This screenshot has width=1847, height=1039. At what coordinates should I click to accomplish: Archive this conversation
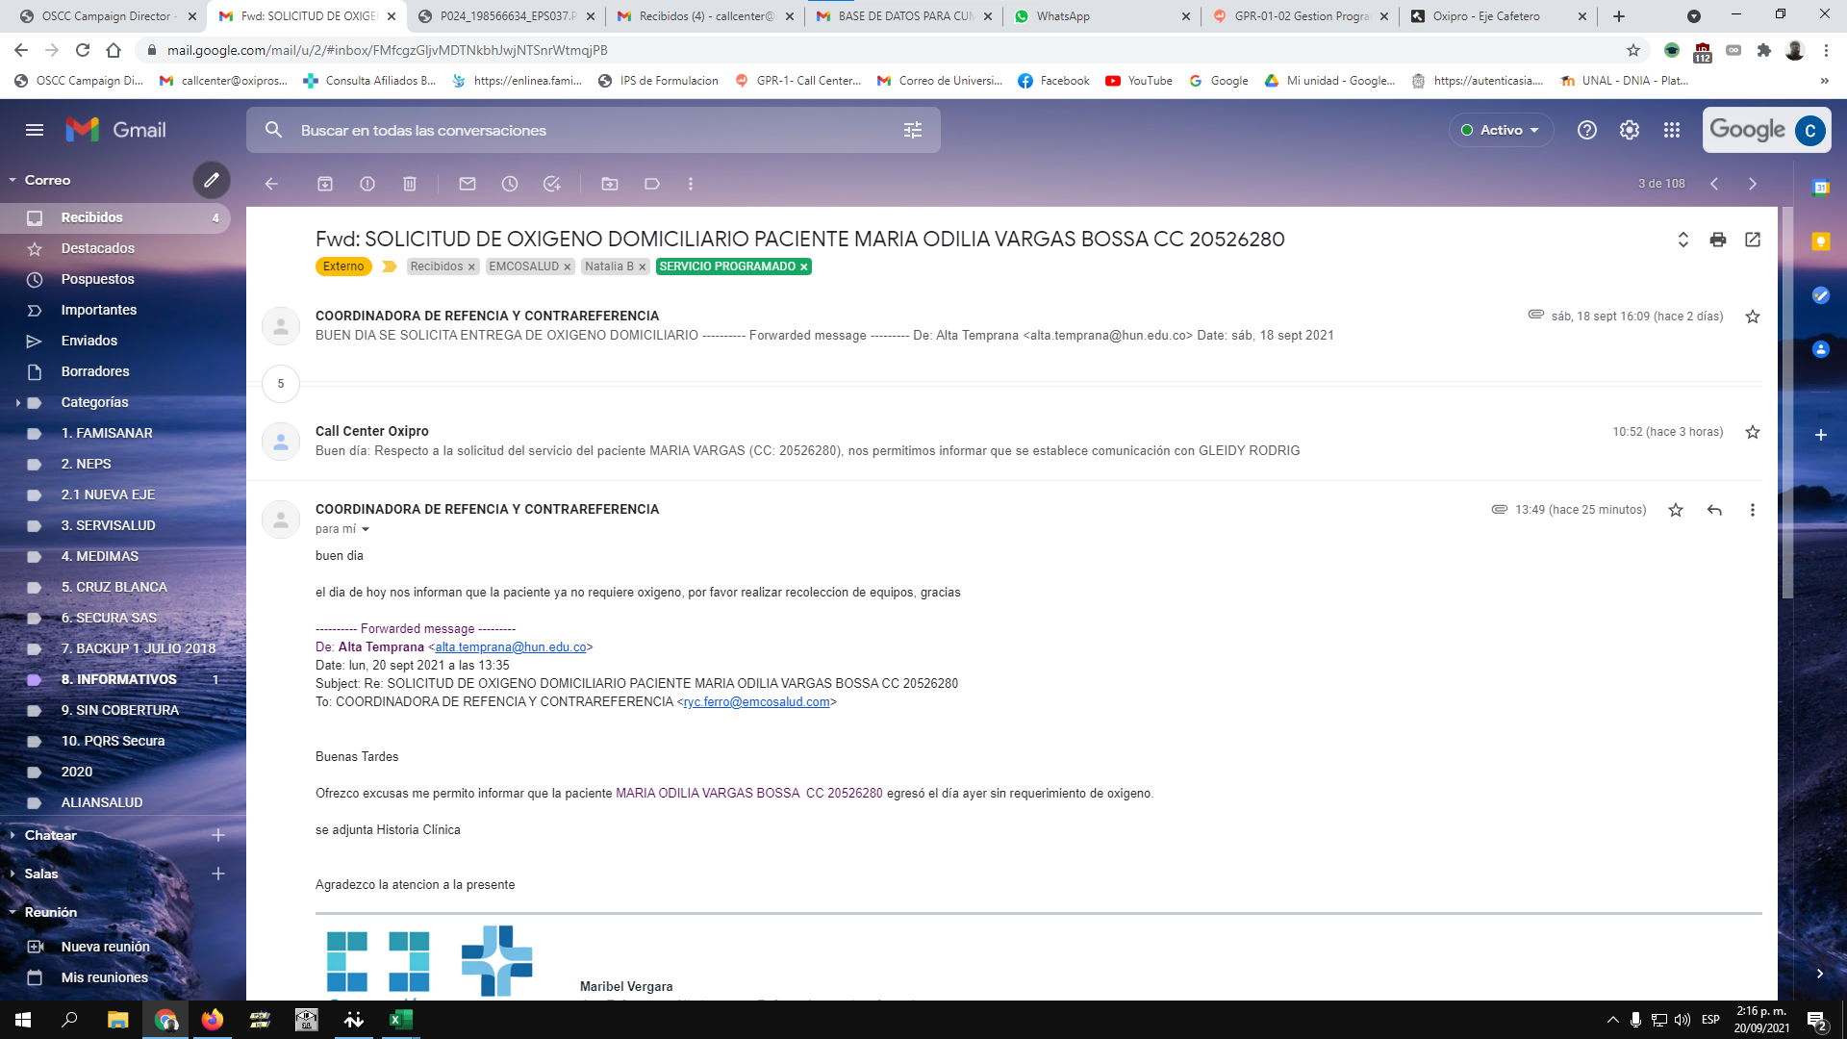(325, 184)
